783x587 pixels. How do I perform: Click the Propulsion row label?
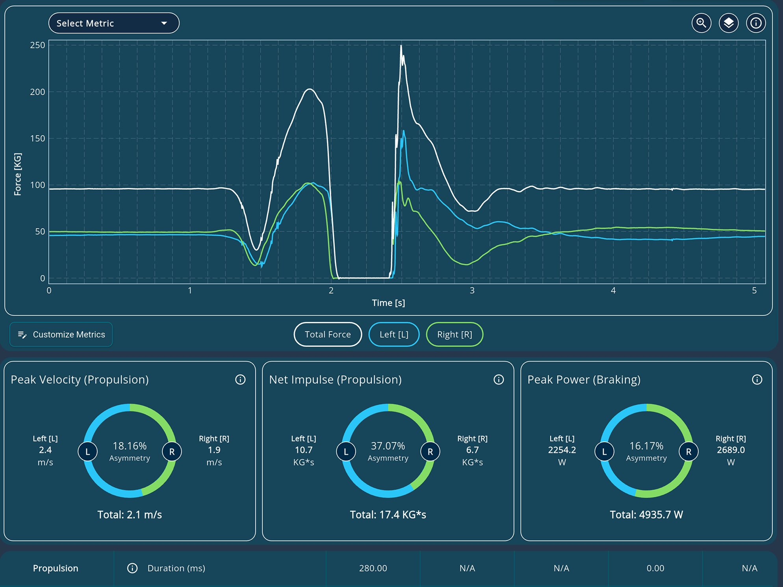coord(56,568)
